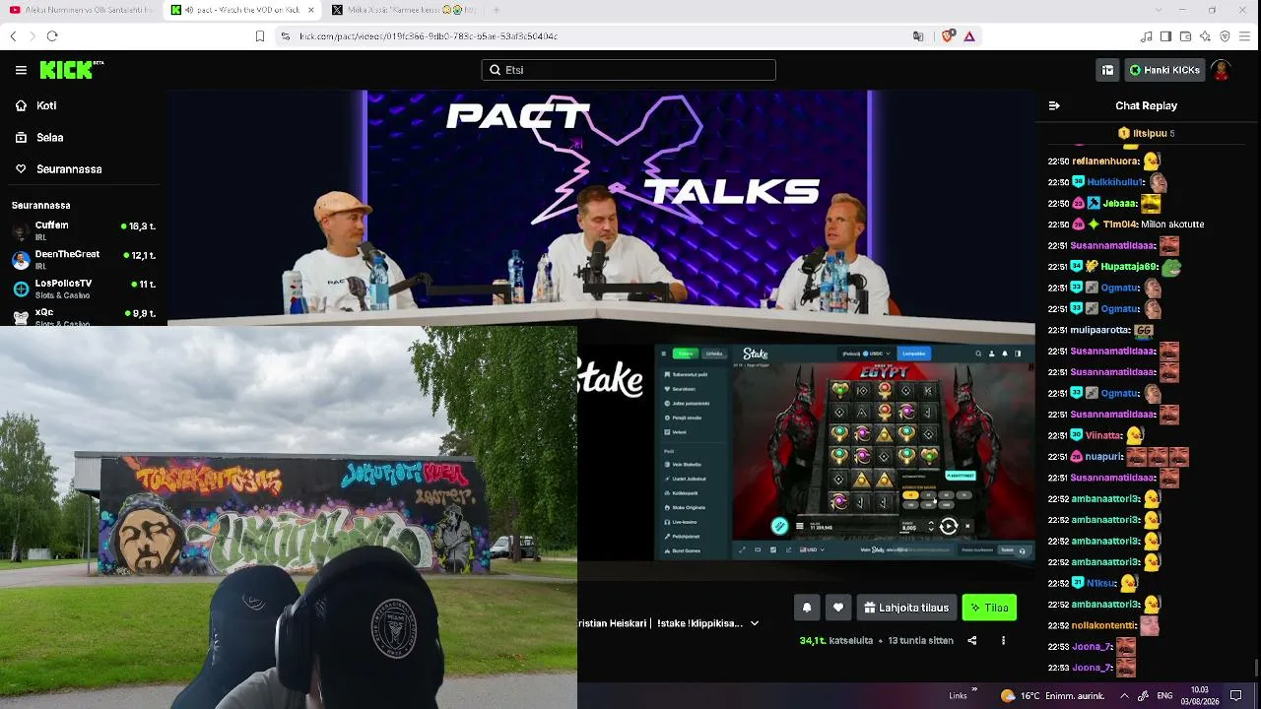Go forward in browser history
Image resolution: width=1261 pixels, height=709 pixels.
pos(33,36)
